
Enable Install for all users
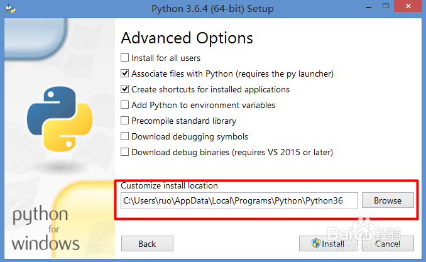coord(125,58)
